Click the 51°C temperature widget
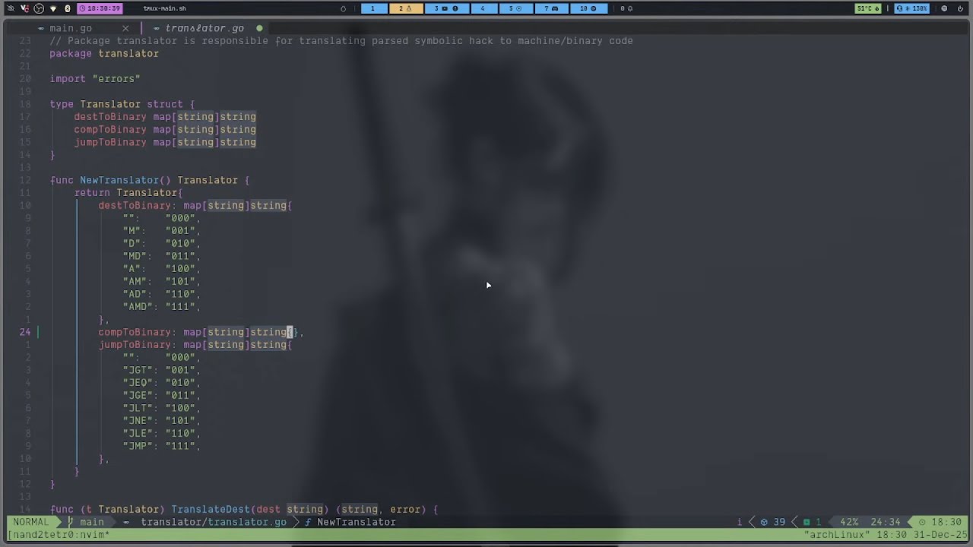973x547 pixels. [868, 8]
